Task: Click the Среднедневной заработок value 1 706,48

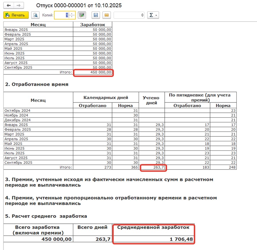Action: point(154,239)
